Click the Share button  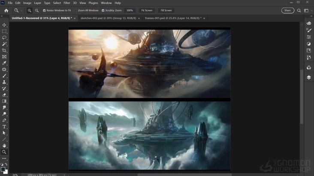(287, 10)
